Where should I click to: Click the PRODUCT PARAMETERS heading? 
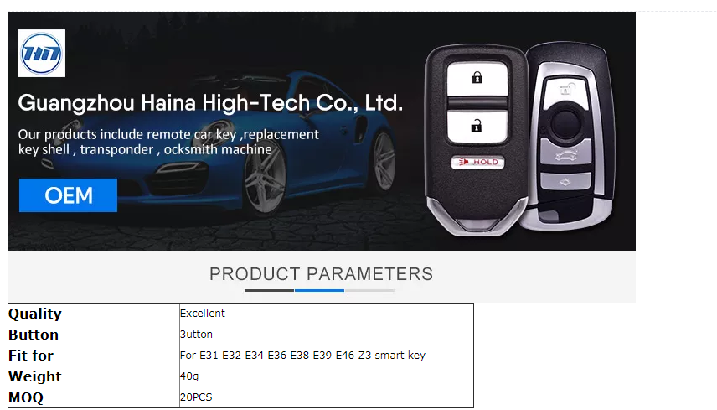321,274
